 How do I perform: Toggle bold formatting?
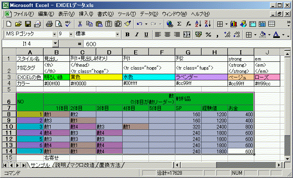point(128,35)
